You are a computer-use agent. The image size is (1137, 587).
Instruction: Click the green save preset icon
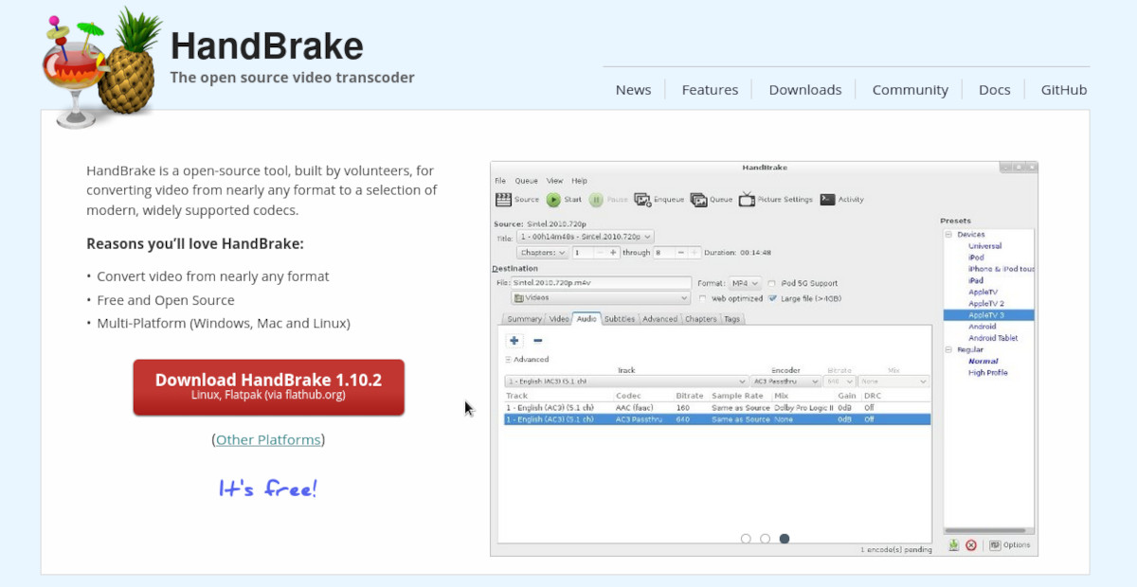point(953,545)
